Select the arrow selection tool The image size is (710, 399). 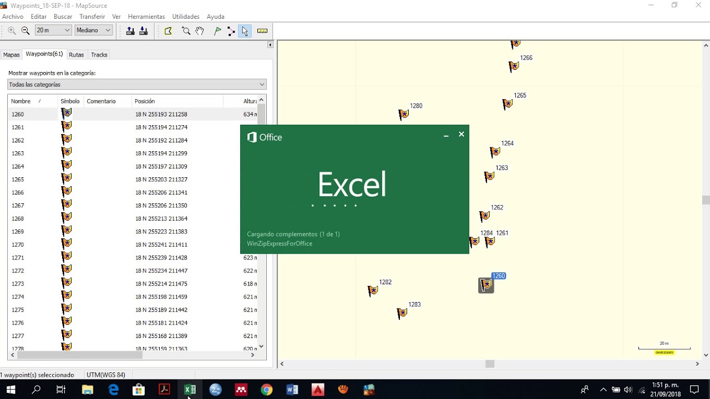(x=245, y=31)
